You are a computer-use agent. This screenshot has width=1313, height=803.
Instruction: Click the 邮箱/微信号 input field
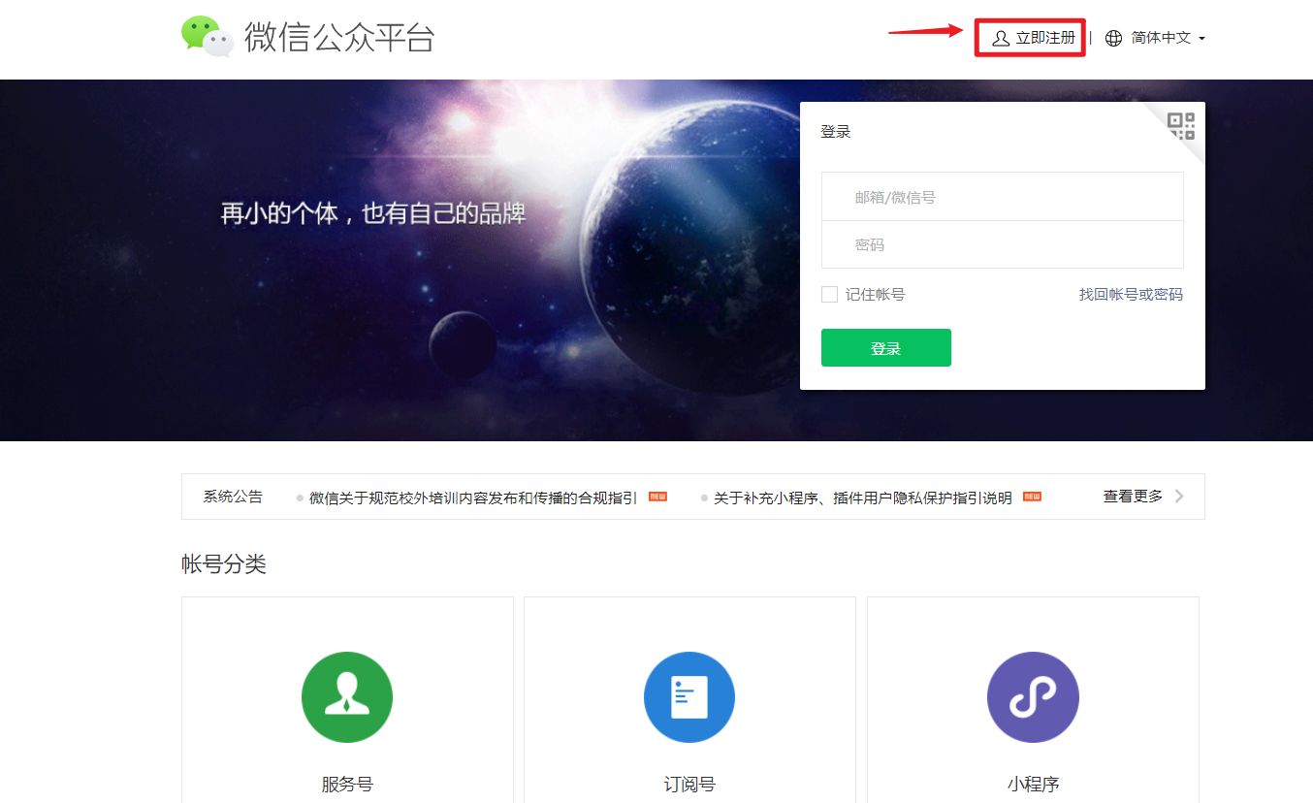pyautogui.click(x=1002, y=197)
